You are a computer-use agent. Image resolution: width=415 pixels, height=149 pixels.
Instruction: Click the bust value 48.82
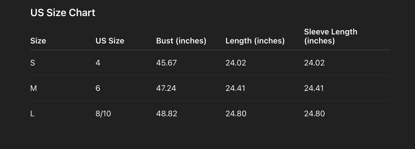pos(167,114)
